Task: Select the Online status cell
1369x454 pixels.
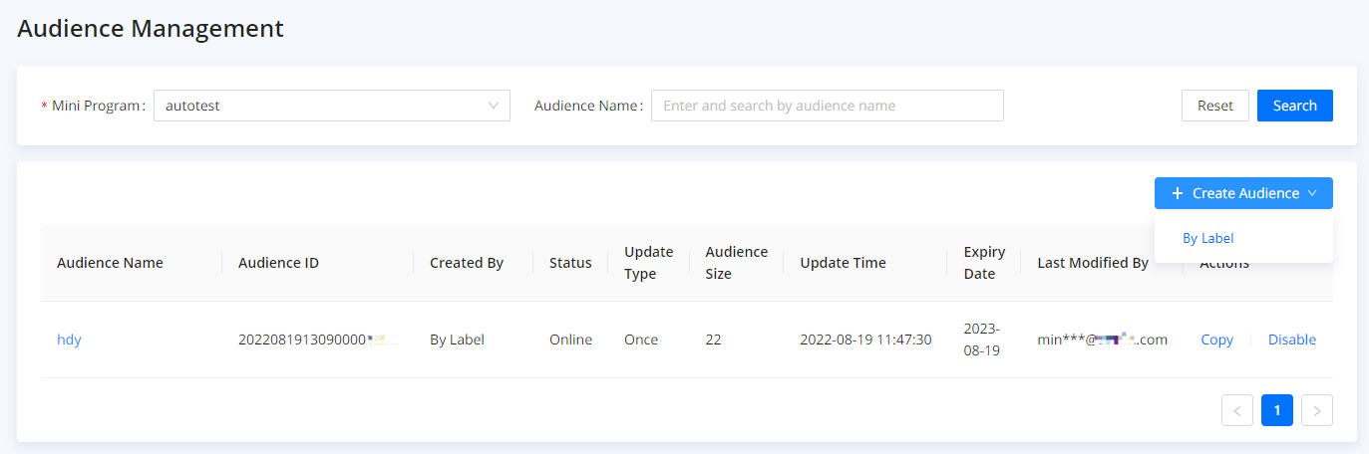Action: [570, 340]
